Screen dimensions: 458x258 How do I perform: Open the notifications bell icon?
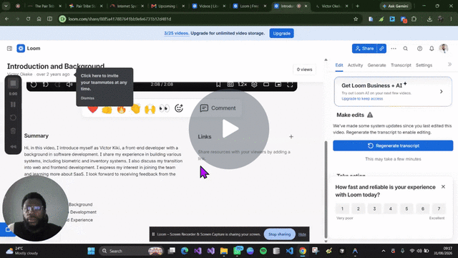[432, 49]
